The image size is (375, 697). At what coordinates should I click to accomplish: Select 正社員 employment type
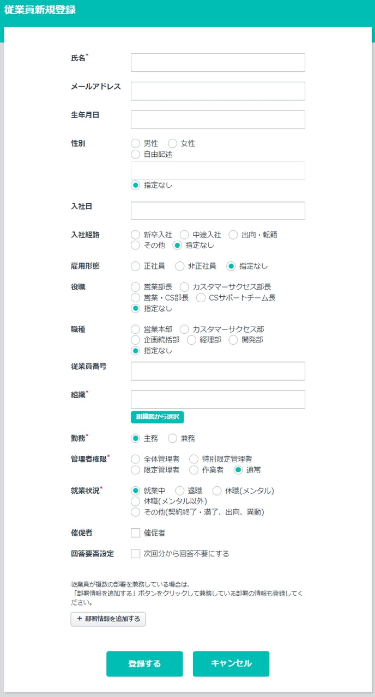[x=136, y=266]
